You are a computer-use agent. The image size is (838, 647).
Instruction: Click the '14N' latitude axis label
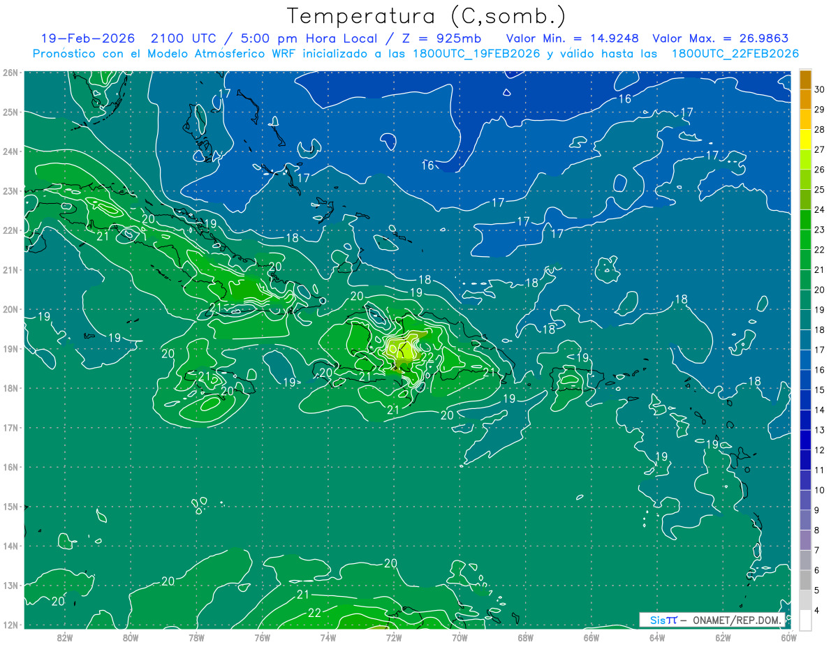pos(10,546)
